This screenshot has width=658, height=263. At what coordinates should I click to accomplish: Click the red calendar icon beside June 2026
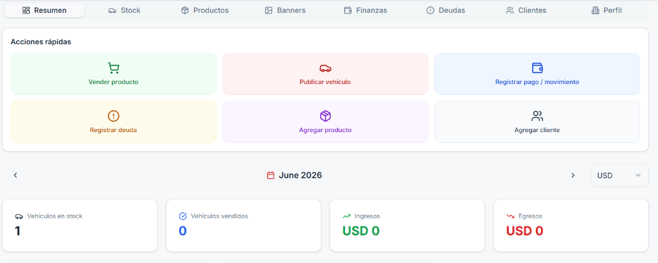[x=271, y=175]
